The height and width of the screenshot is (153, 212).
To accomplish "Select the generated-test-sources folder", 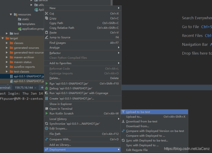I will pyautogui.click(x=29, y=53).
